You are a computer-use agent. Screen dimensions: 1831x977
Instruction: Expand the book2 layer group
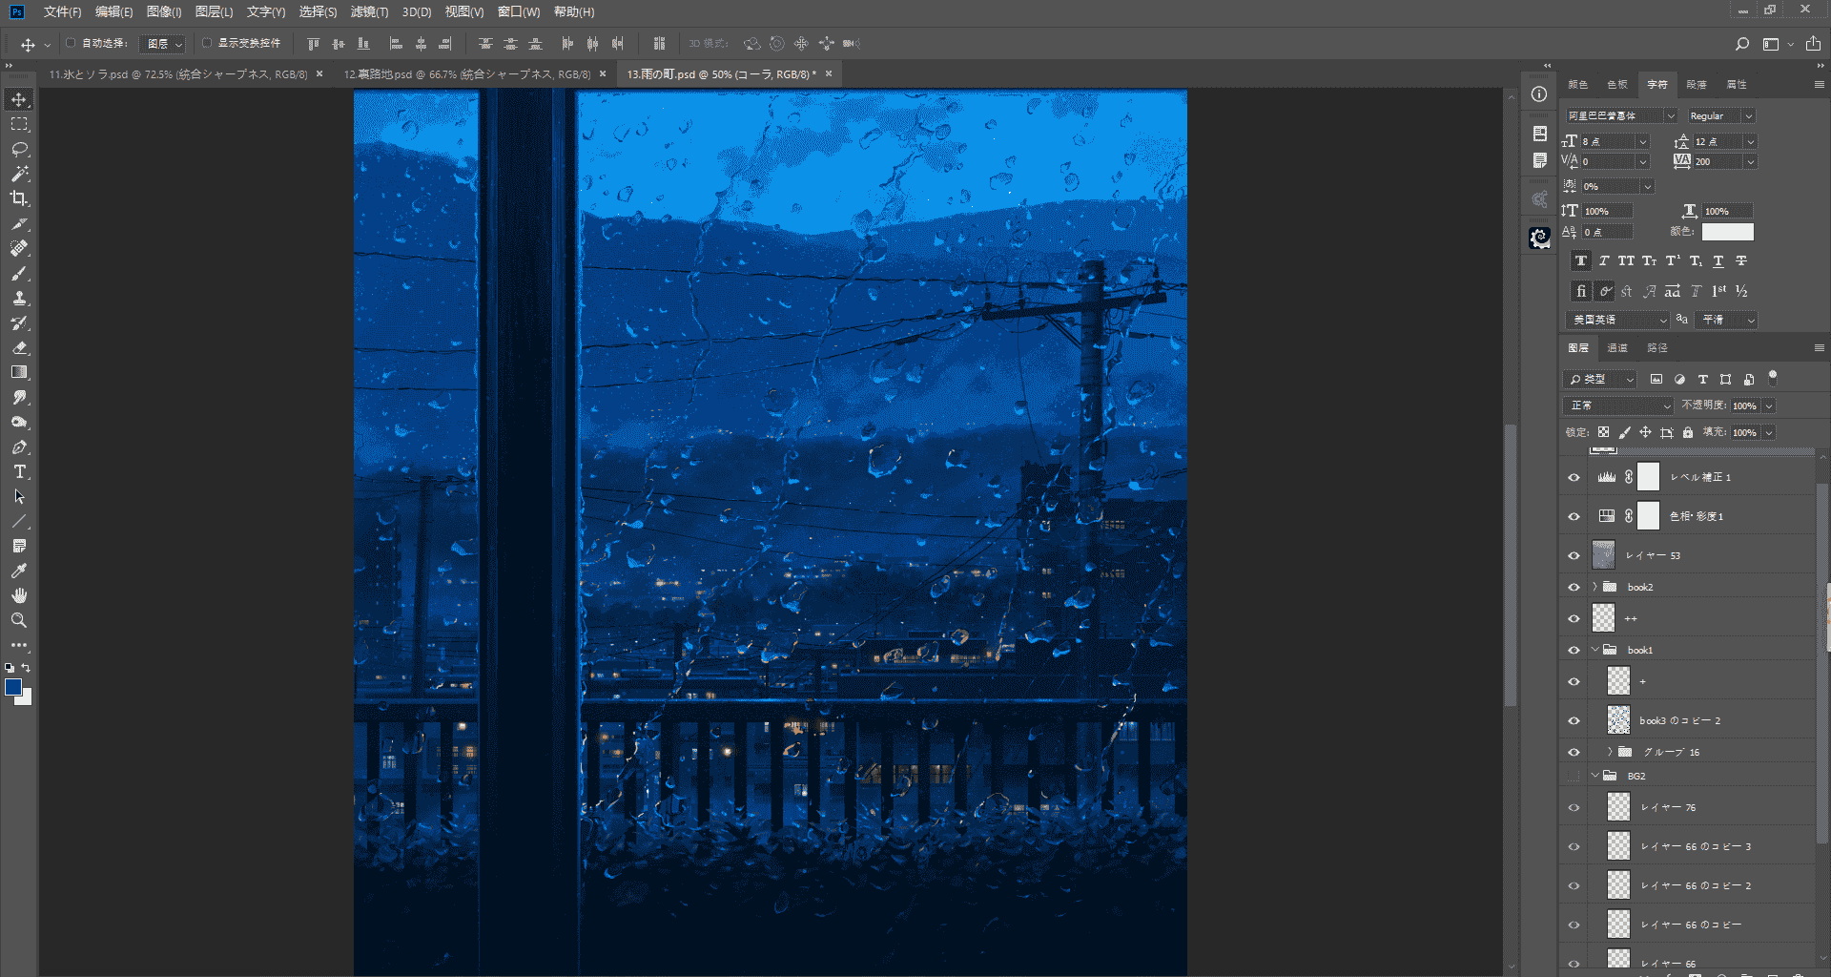[1594, 587]
